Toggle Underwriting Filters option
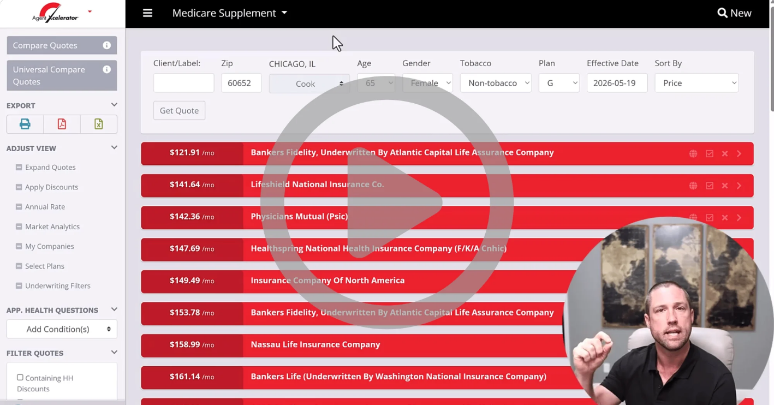Viewport: 774px width, 405px height. (x=53, y=285)
